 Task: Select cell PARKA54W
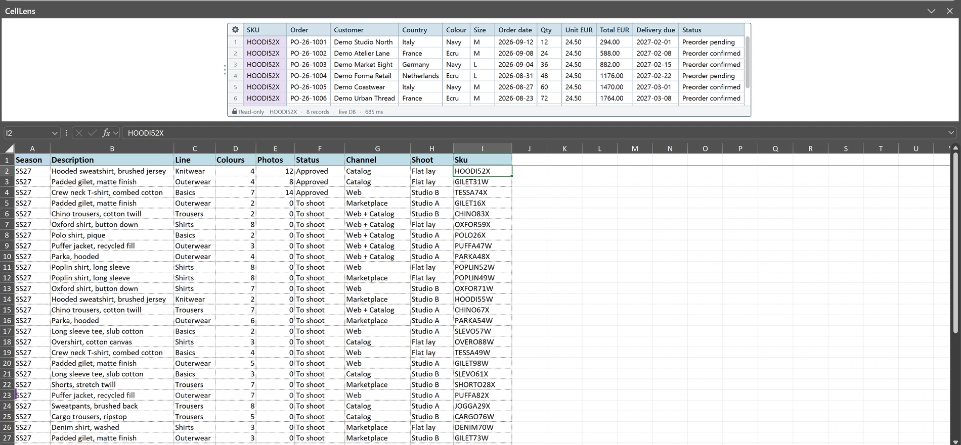point(483,321)
